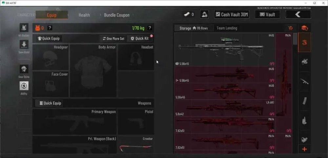The width and height of the screenshot is (328, 158).
Task: Click the One More Set button
Action: click(113, 38)
